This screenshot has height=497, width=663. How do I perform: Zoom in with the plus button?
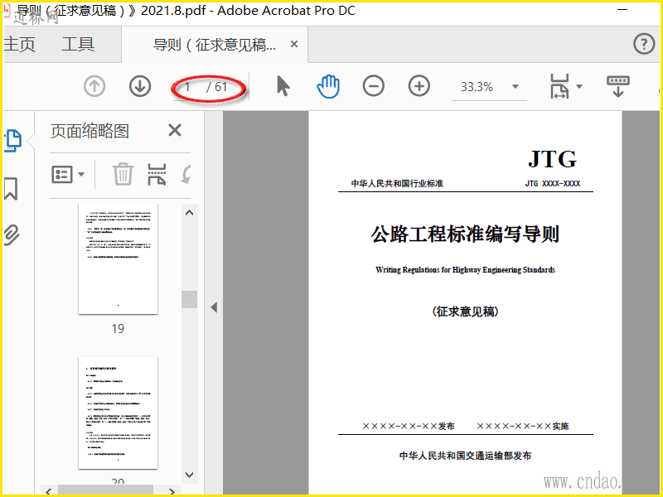coord(419,86)
